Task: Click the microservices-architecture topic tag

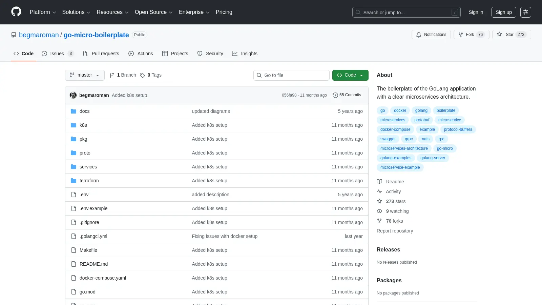Action: 404,148
